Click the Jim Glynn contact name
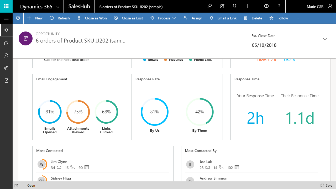The image size is (336, 189). point(59,162)
